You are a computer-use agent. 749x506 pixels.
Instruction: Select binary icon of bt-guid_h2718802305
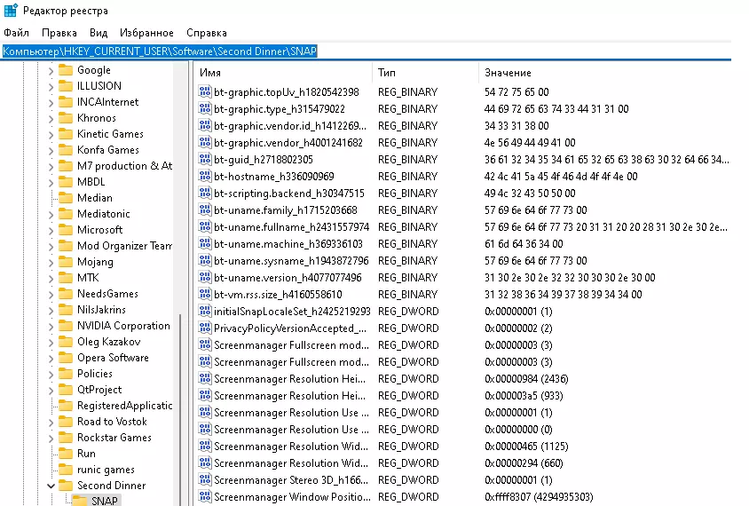point(205,159)
